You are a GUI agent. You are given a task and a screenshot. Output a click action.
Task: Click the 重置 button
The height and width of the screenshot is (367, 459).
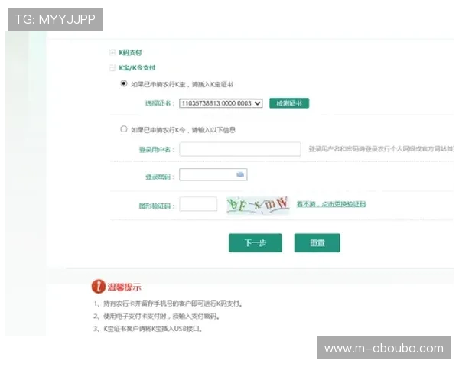(x=317, y=243)
